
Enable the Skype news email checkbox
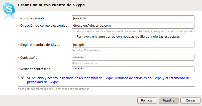pos(74,37)
